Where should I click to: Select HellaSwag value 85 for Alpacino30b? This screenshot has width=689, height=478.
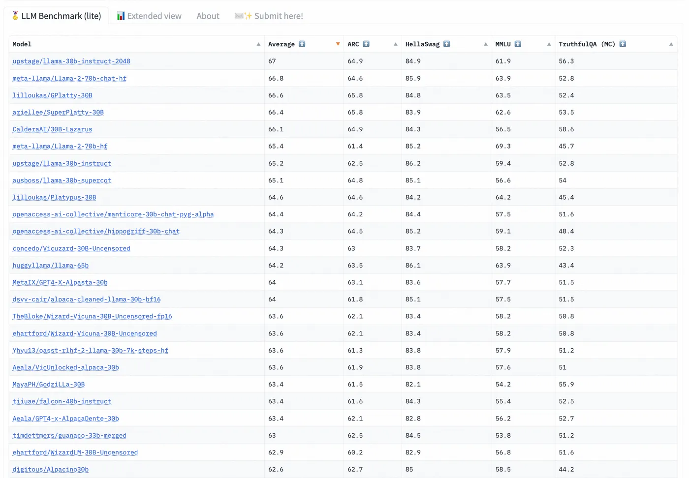pyautogui.click(x=409, y=470)
